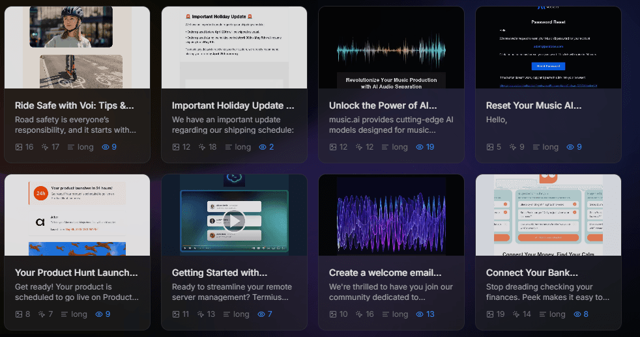
Task: Click the eye views icon on Unlock the Power card
Action: point(420,147)
